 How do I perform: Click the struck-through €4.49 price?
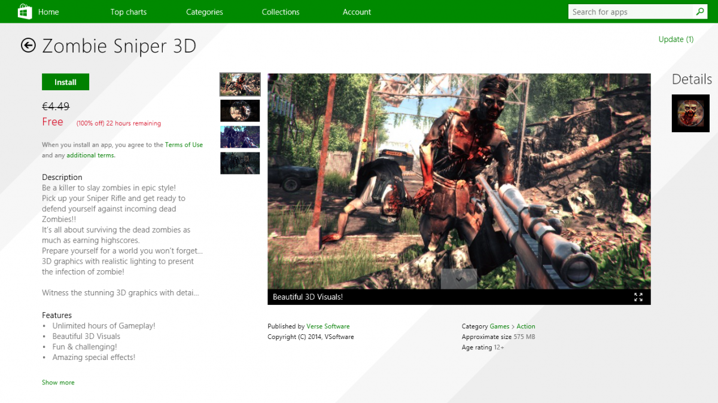click(x=56, y=106)
